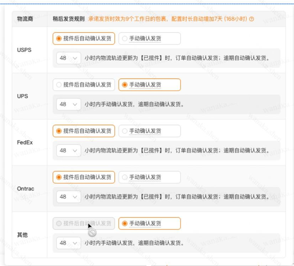Viewport: 294px width, 266px height.
Task: Click the orange 承诺发货时效 notice text
Action: 168,19
